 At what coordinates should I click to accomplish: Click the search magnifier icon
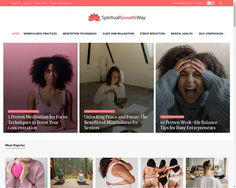pyautogui.click(x=221, y=3)
